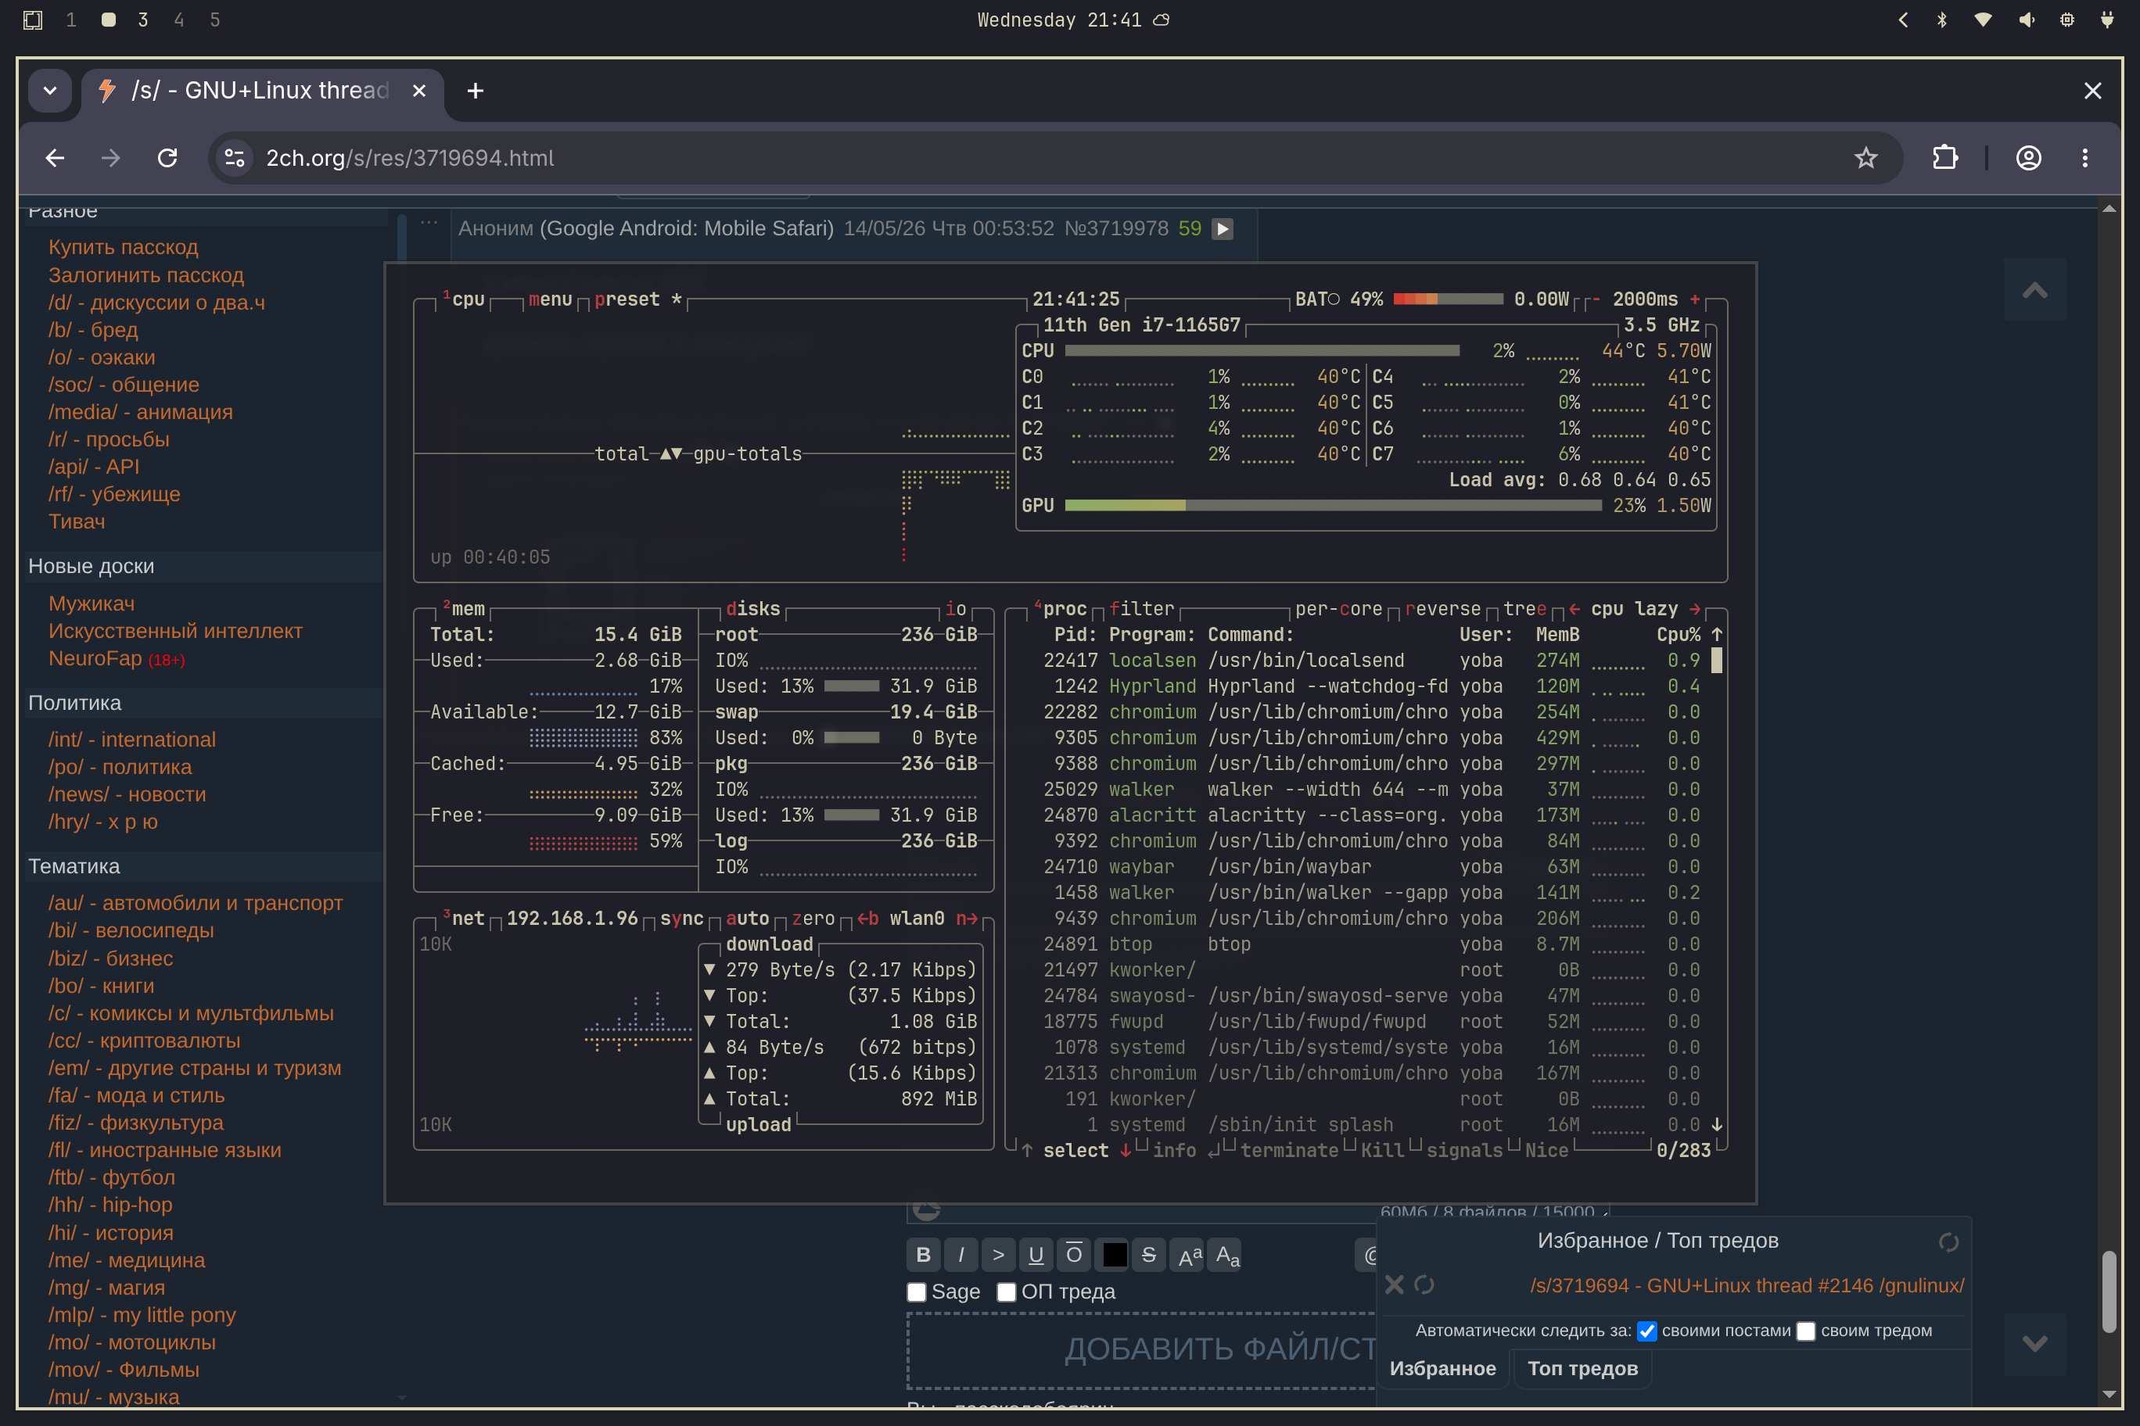2140x1426 pixels.
Task: Enable the Sage checkbox
Action: click(916, 1292)
